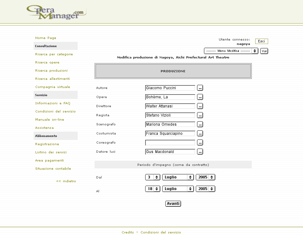
Task: Open Ricerca per categorie in sidebar
Action: pos(54,54)
